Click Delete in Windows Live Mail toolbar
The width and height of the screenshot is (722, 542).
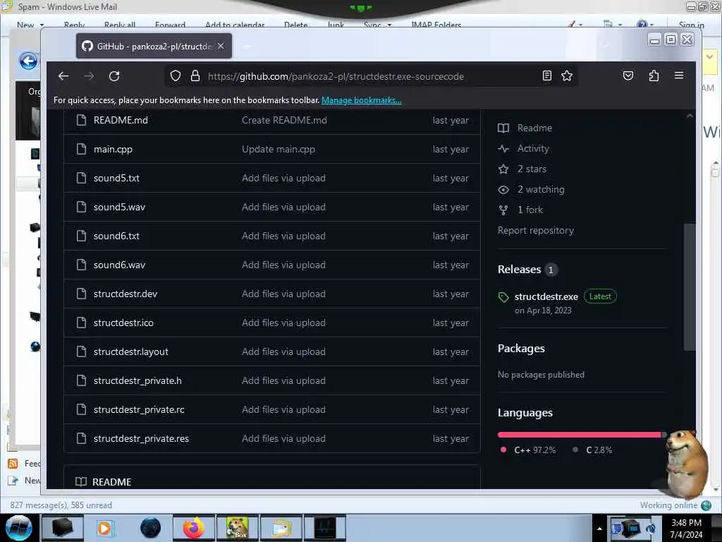295,25
